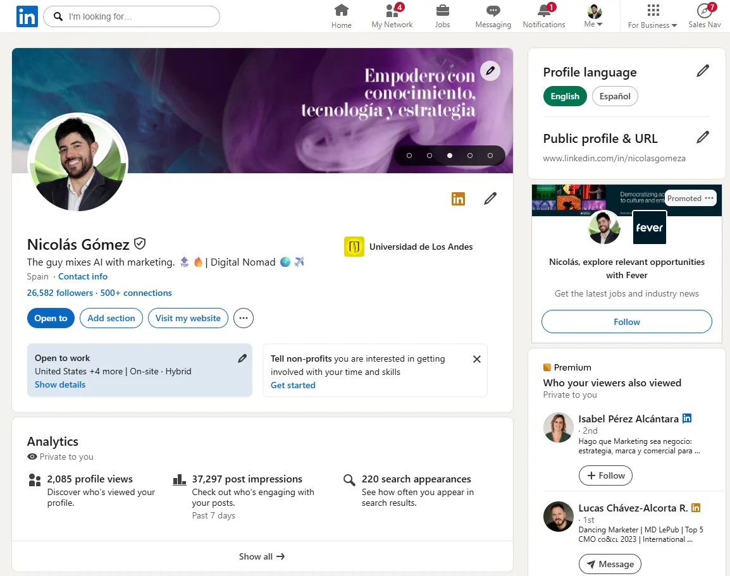Edit Profile language with pencil icon

point(703,71)
